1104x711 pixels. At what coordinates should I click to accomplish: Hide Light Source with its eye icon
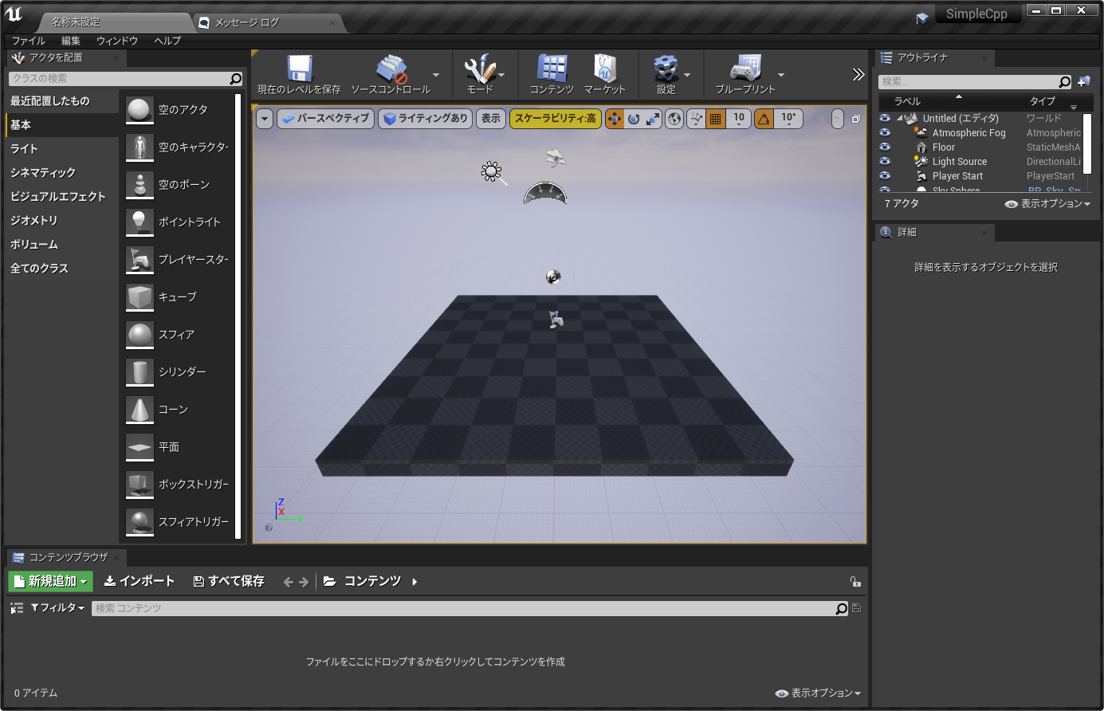pos(885,162)
